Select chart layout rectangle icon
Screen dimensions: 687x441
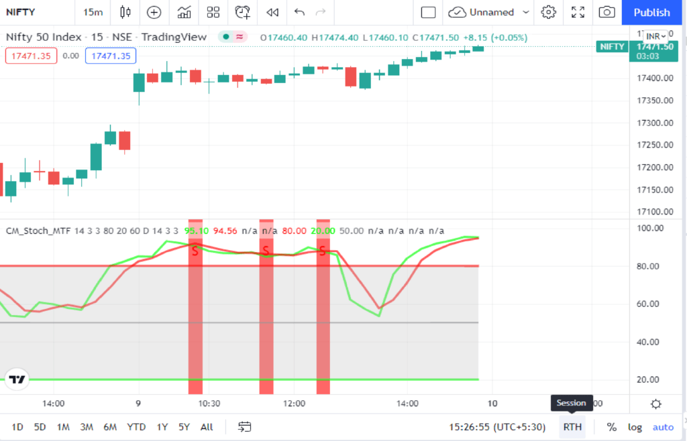[428, 12]
